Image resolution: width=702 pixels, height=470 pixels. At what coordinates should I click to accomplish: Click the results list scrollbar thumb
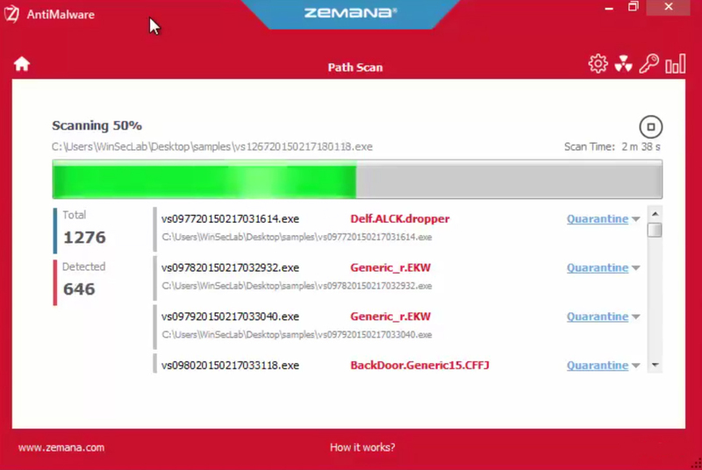(655, 230)
